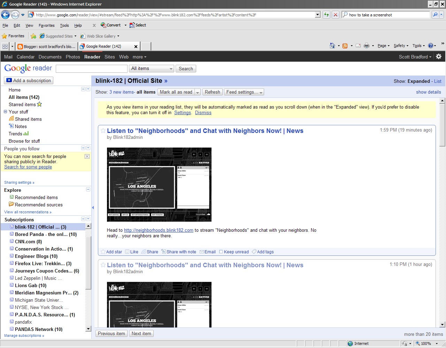Open the browser Help icon
The width and height of the screenshot is (446, 348).
pos(430,46)
